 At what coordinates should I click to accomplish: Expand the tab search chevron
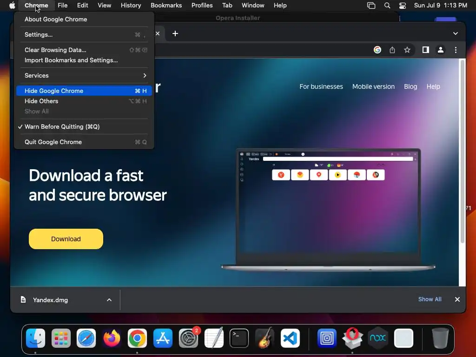pos(456,33)
